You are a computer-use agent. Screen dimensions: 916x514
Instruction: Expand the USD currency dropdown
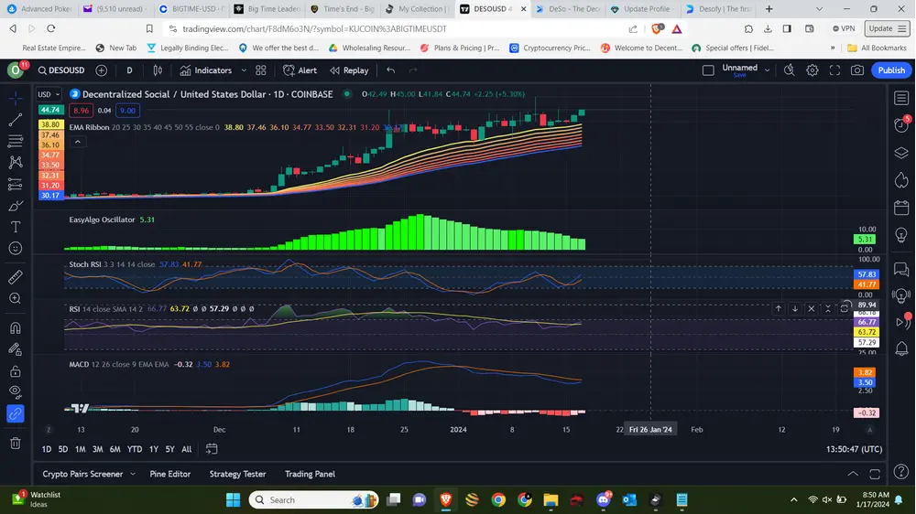48,94
